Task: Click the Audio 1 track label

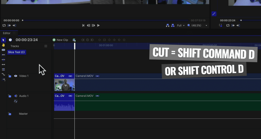Action: click(x=24, y=96)
